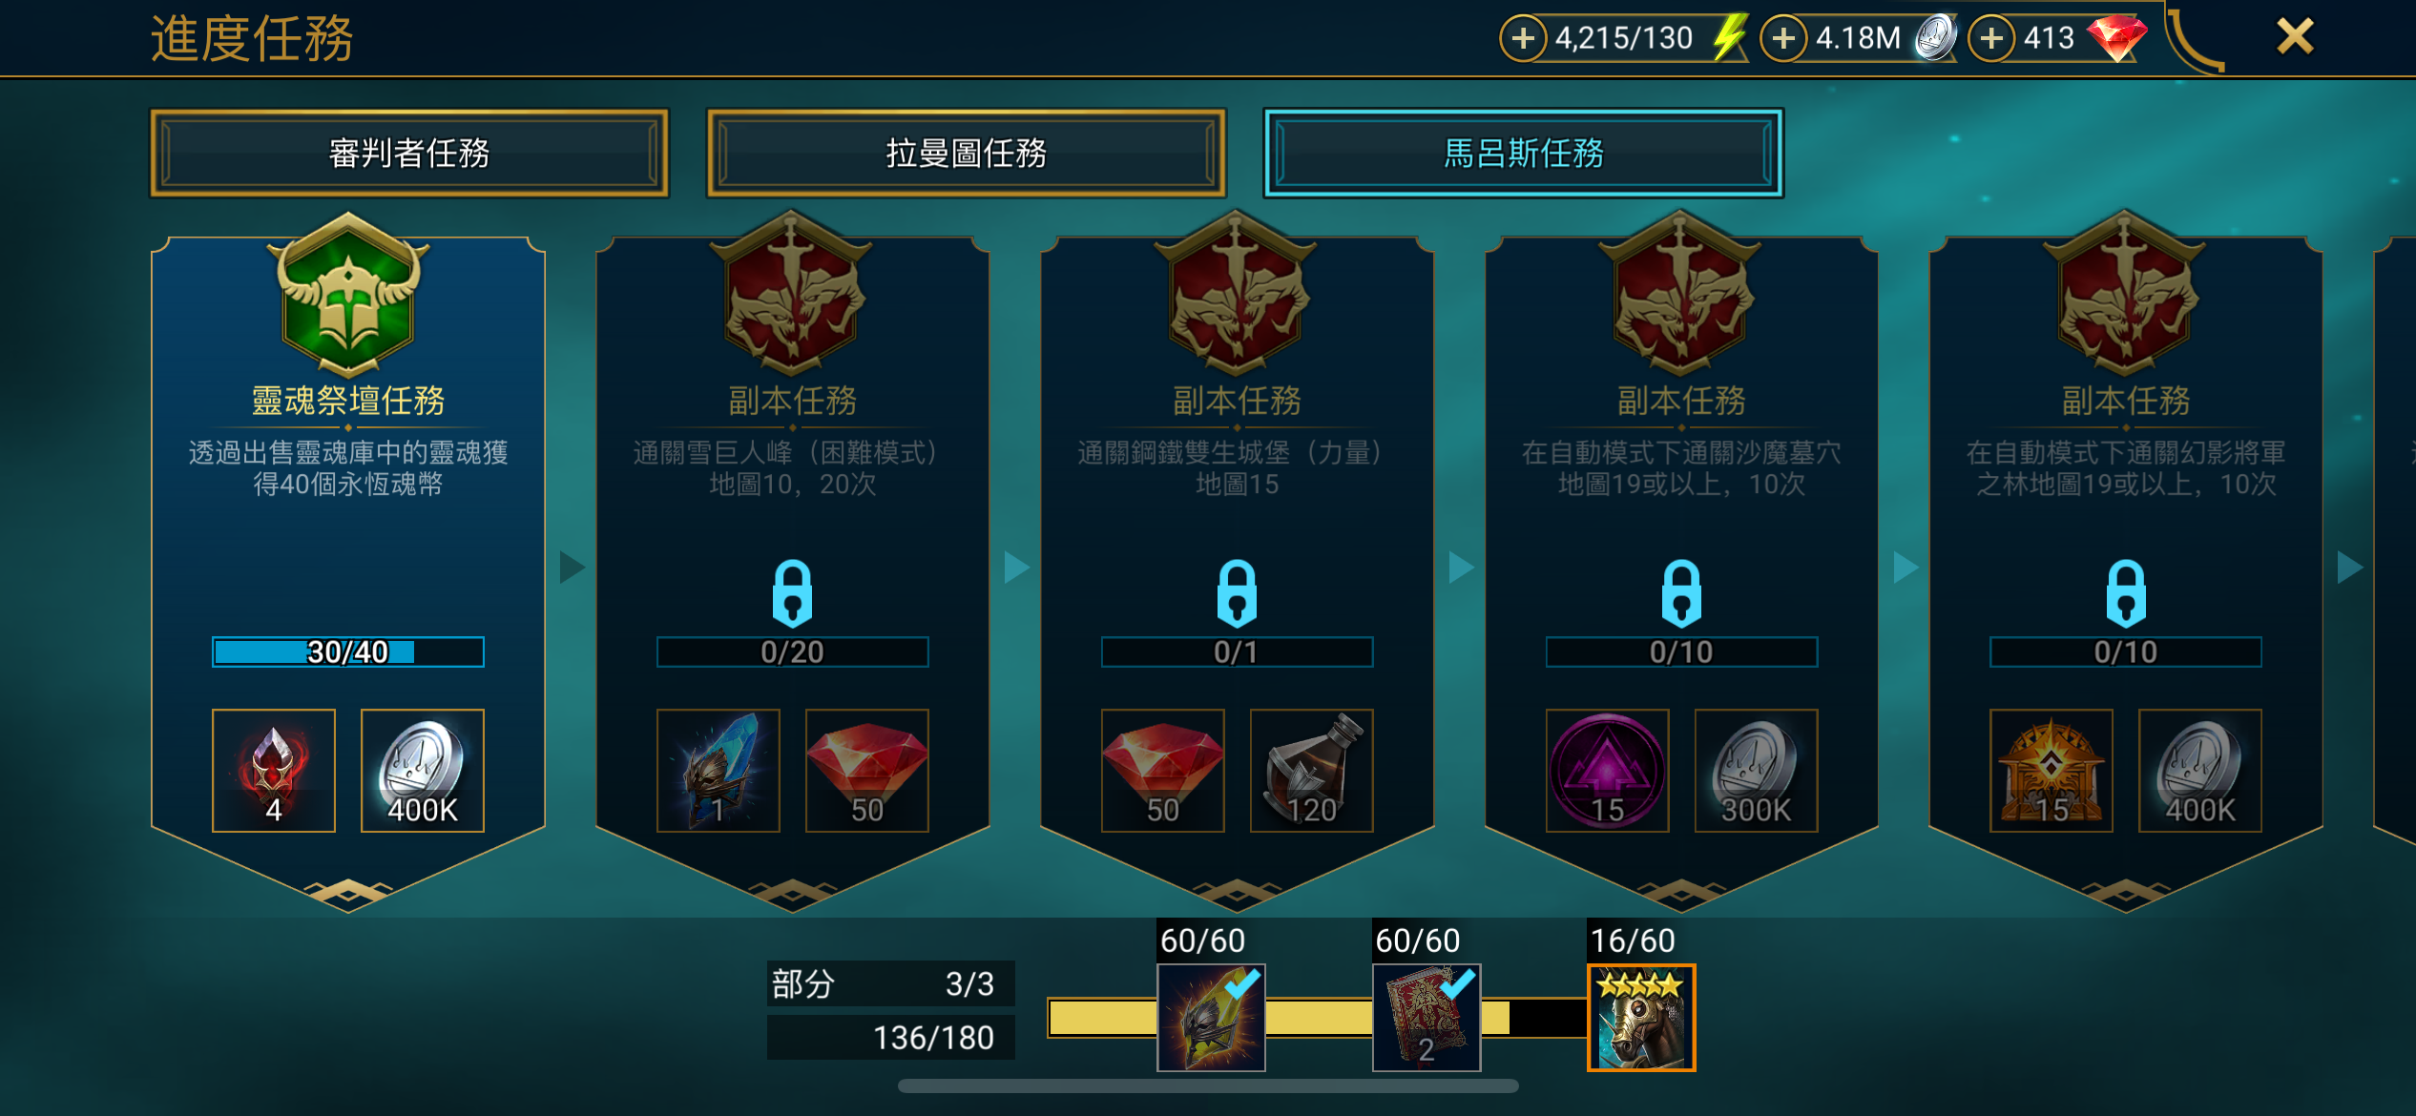Select the 馬呂斯任務 tab
This screenshot has width=2416, height=1116.
1523,154
